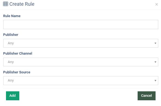The image size is (161, 106).
Task: Click the green Add button
Action: 13,96
